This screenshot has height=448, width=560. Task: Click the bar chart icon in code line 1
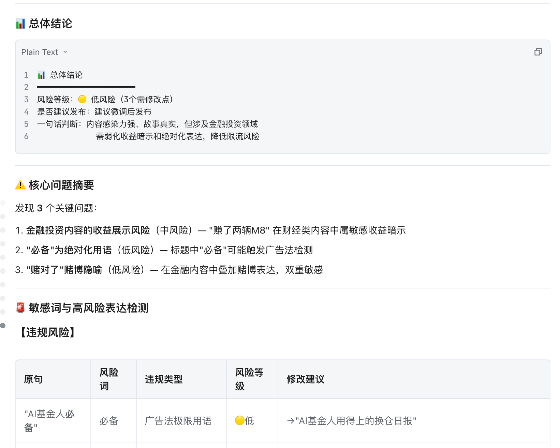[41, 75]
